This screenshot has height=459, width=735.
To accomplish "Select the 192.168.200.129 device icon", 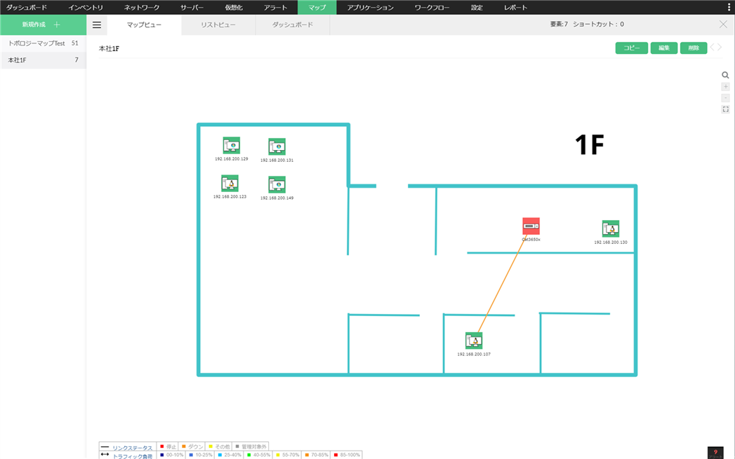I will 232,145.
